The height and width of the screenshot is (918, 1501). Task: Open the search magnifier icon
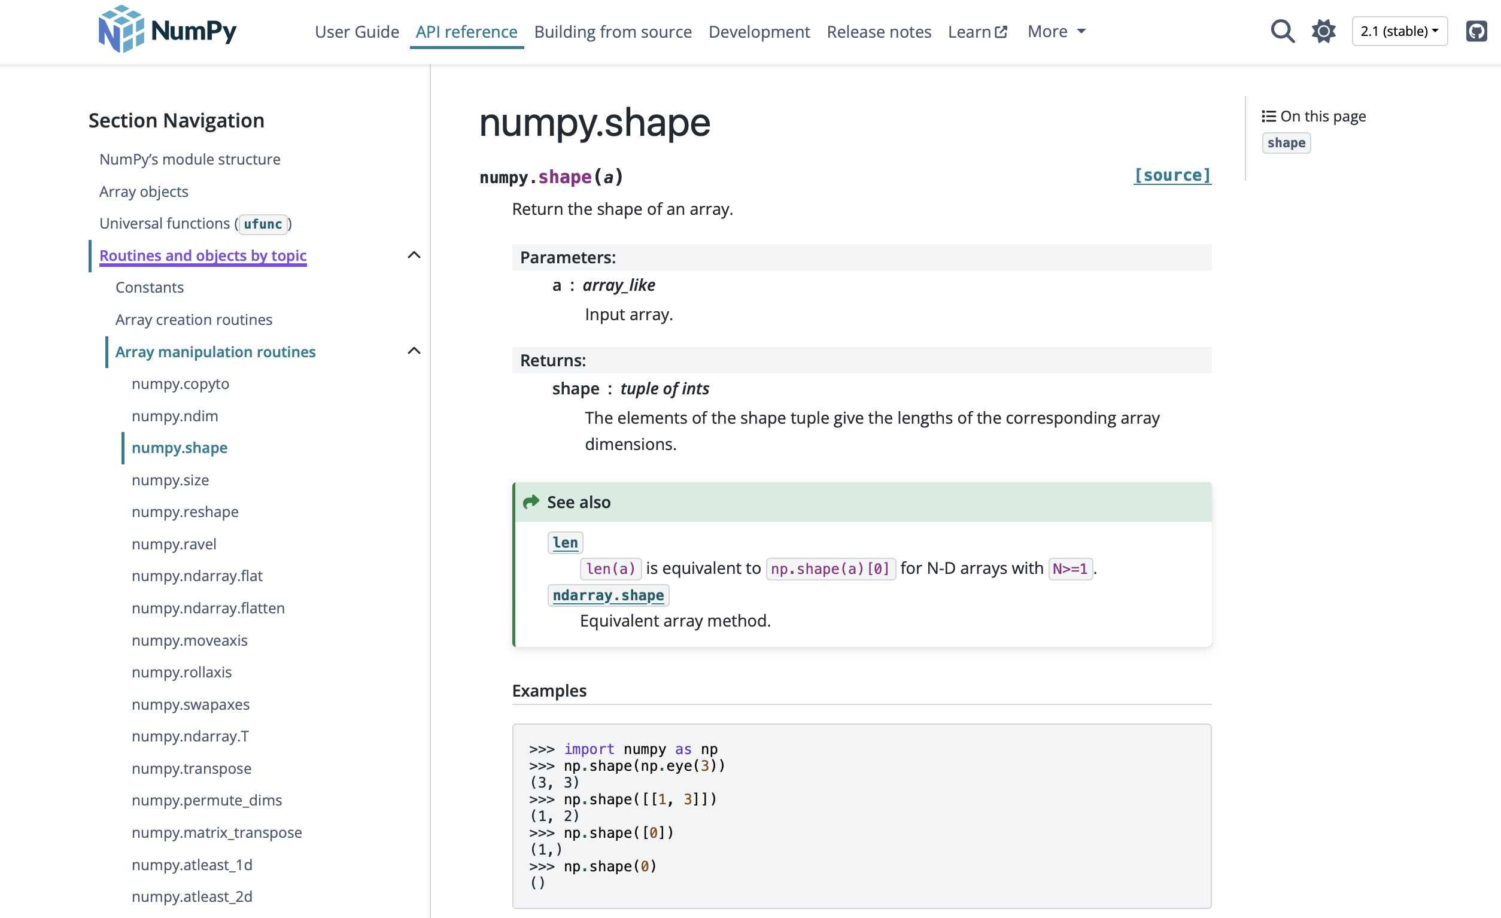tap(1283, 31)
